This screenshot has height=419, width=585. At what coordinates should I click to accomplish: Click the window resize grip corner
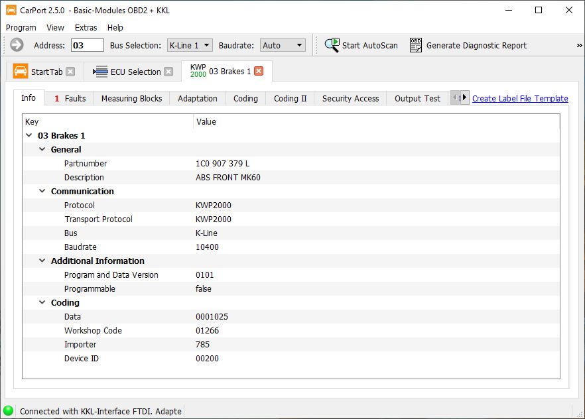coord(580,414)
